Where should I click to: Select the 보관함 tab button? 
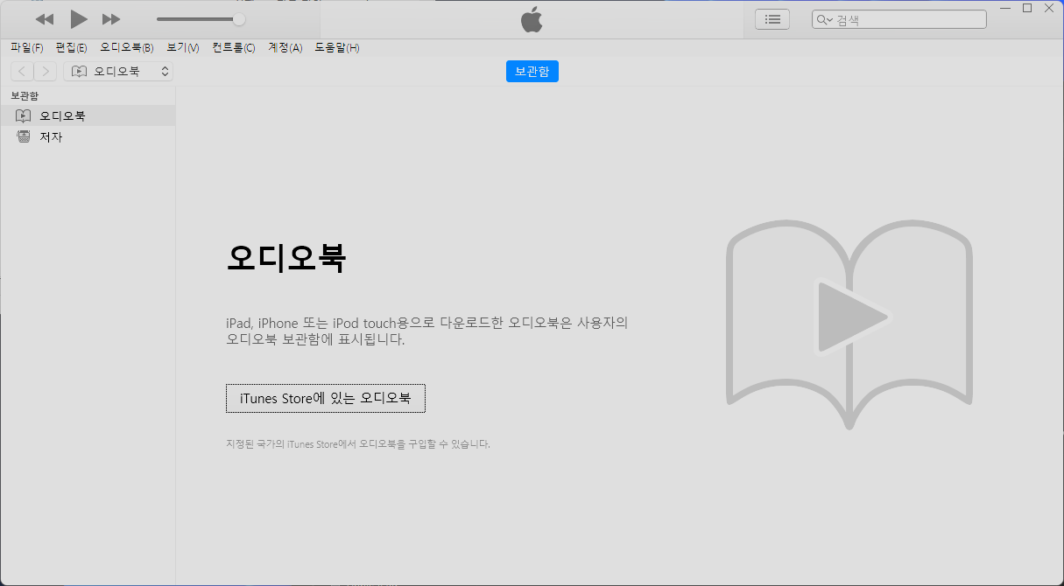pyautogui.click(x=532, y=72)
